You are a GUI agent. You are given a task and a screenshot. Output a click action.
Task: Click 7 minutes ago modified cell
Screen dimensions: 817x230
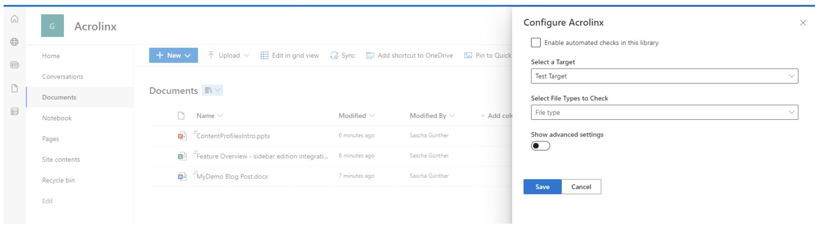click(356, 176)
